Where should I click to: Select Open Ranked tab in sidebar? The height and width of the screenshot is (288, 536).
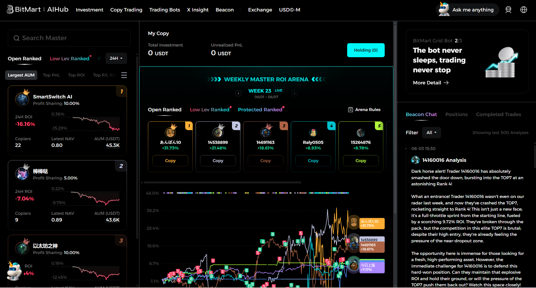tap(25, 59)
